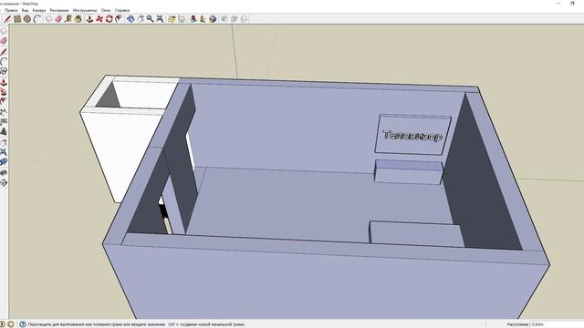Click the yellow Add Location map icon
Image resolution: width=584 pixels, height=328 pixels.
(x=172, y=18)
